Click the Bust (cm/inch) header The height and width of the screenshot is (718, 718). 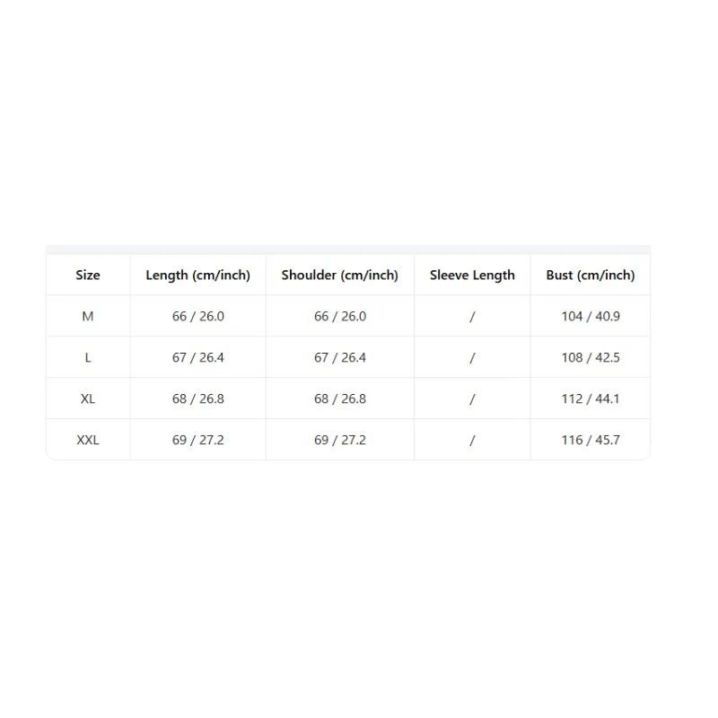tap(591, 276)
